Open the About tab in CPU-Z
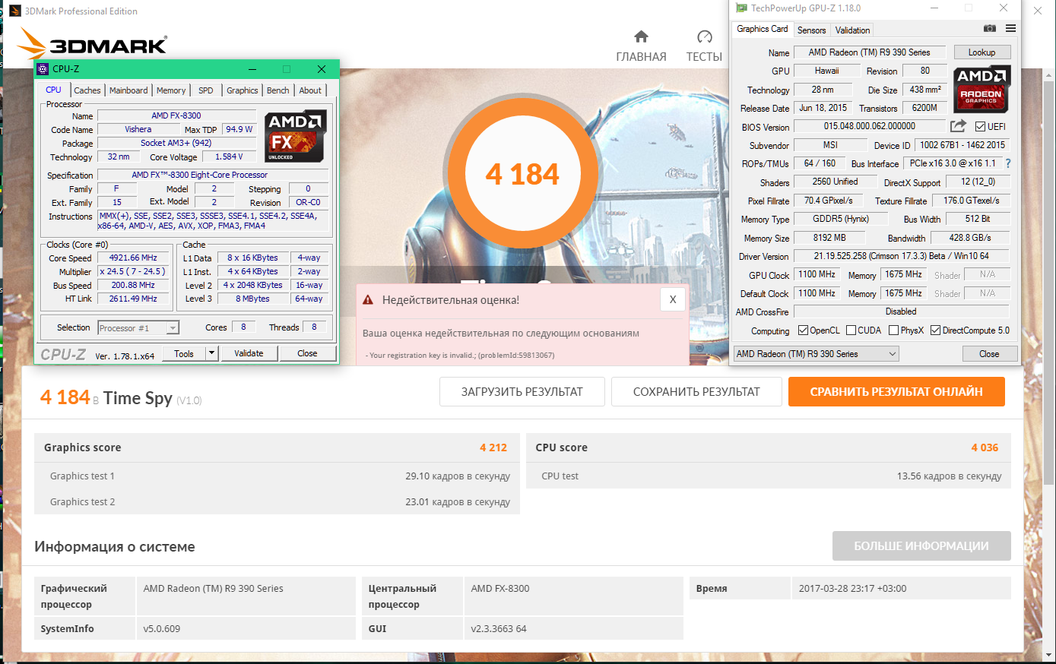Image resolution: width=1056 pixels, height=664 pixels. 310,90
